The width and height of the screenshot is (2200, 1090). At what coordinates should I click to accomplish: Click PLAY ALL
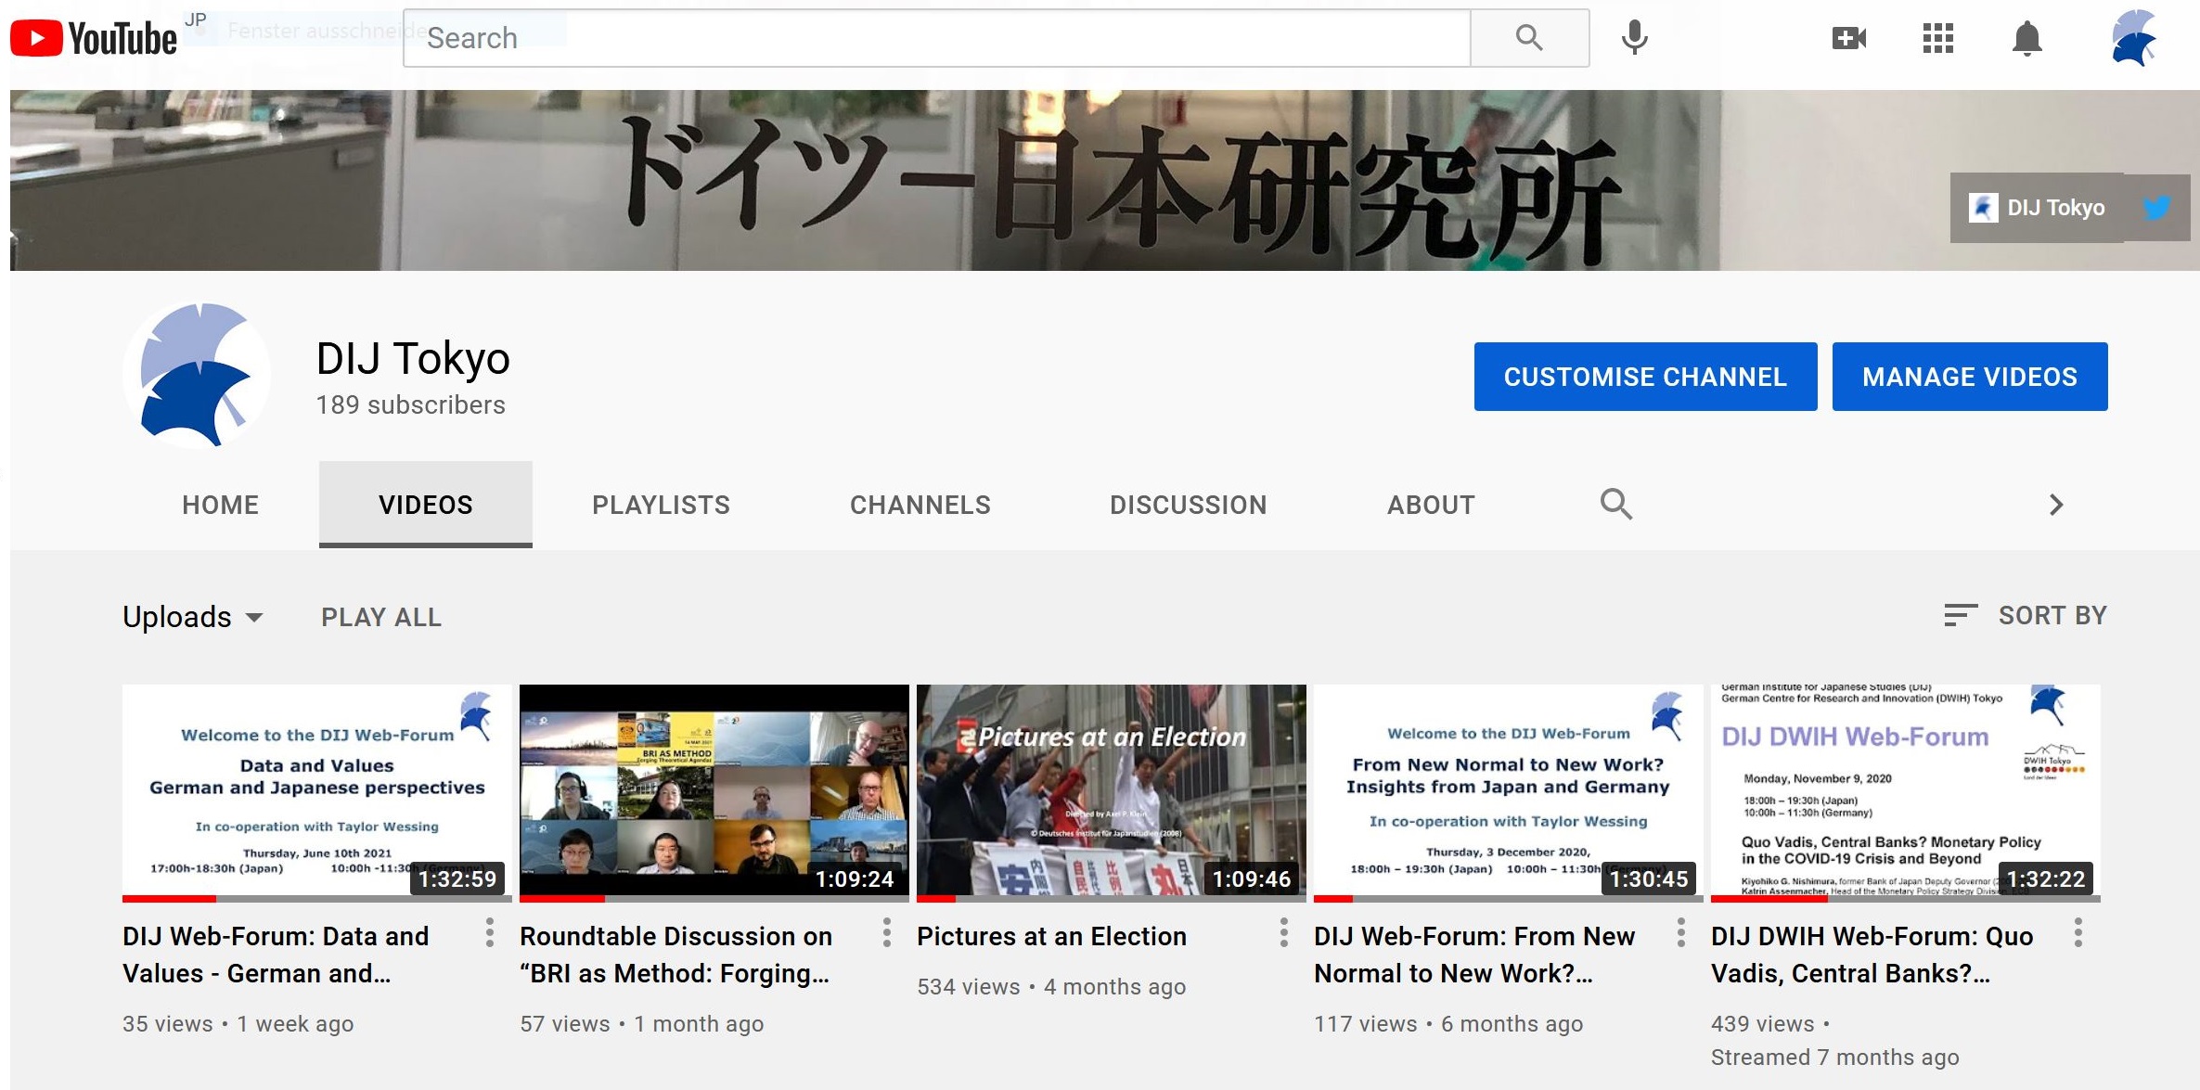[x=381, y=617]
